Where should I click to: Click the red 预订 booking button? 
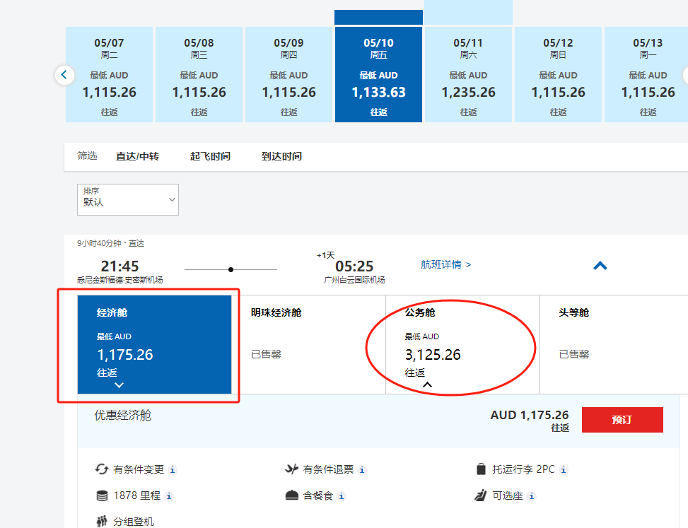(x=622, y=420)
